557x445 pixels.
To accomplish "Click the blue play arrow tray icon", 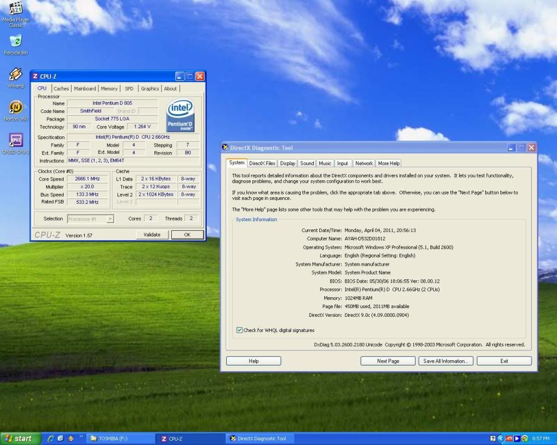I will (x=517, y=438).
